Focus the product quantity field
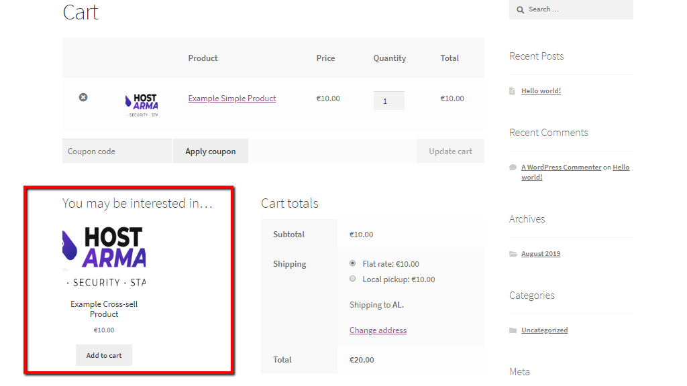Viewport: 687px width, 386px height. point(389,101)
